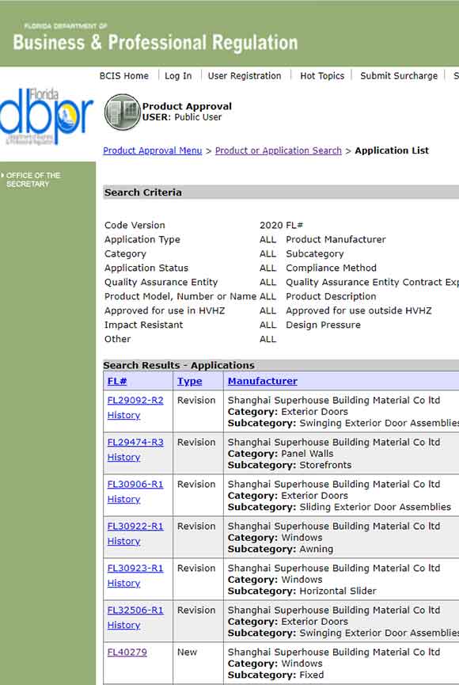The image size is (459, 685).
Task: Click 'New' type cell for FL40279
Action: pyautogui.click(x=187, y=652)
